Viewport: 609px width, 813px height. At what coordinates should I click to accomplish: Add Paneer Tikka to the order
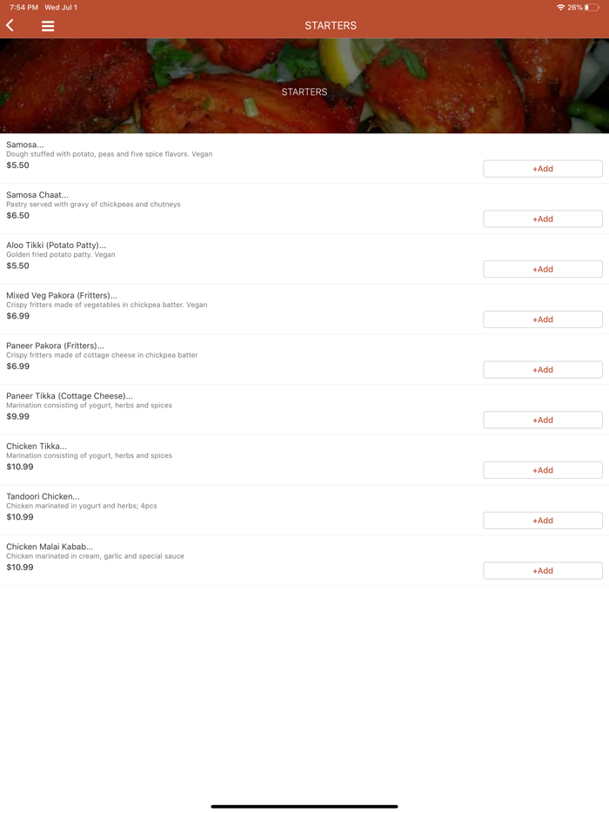542,420
